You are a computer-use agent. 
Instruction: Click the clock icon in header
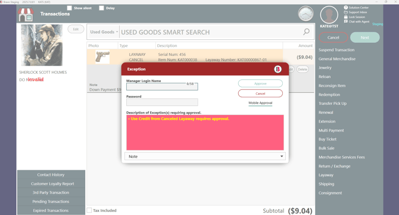tap(306, 14)
